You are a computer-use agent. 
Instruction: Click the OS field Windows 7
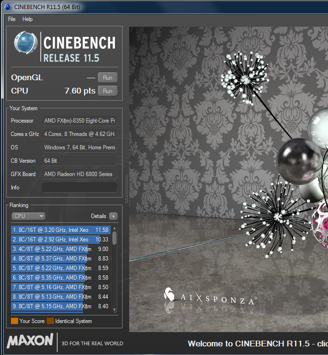point(80,147)
